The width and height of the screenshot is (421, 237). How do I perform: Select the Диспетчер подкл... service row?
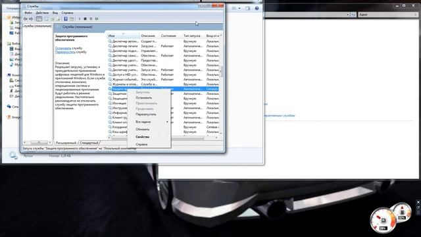[164, 51]
